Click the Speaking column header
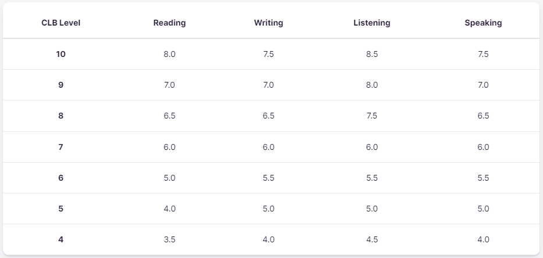 483,23
